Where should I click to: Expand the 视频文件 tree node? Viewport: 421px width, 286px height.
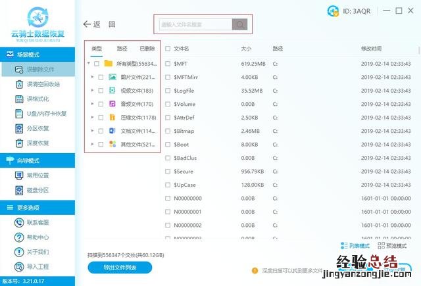92,91
